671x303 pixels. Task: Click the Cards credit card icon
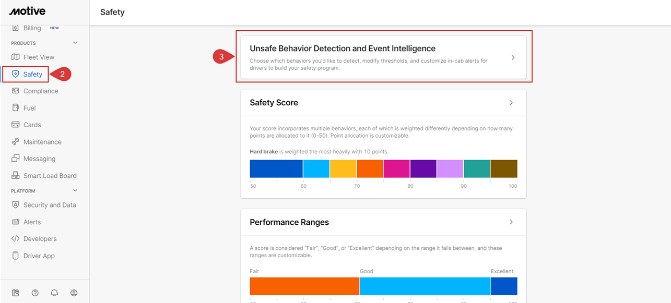(x=15, y=125)
